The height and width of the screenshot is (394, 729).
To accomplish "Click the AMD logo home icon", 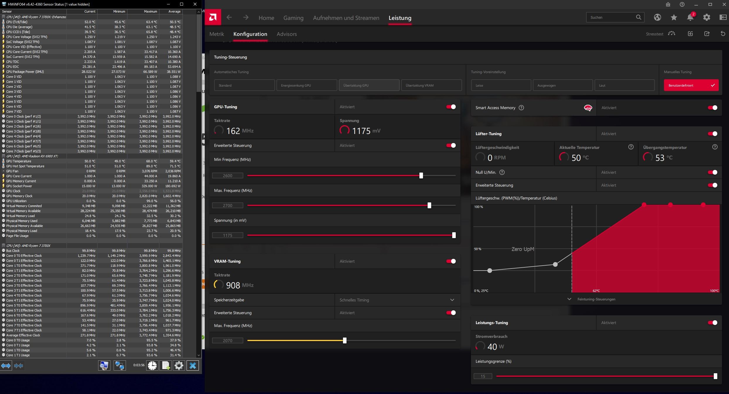I will [213, 17].
